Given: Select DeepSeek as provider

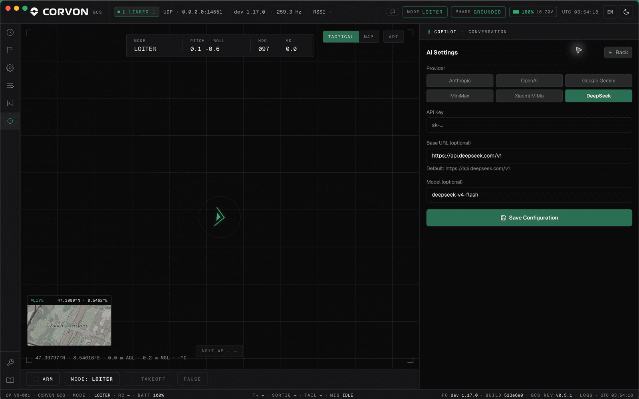Looking at the screenshot, I should (598, 96).
